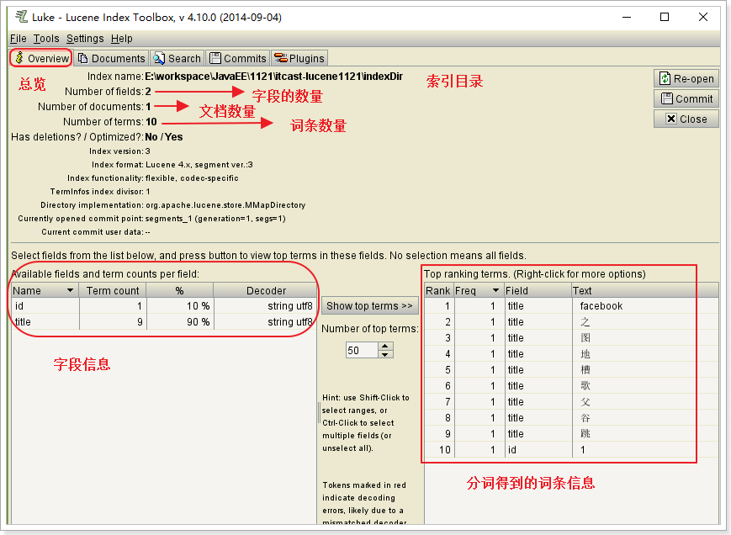Select the rank 2 term '之'
Image resolution: width=731 pixels, height=535 pixels.
571,321
